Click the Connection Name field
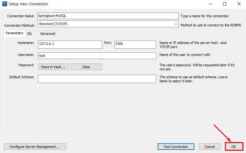This screenshot has height=153, width=246. click(108, 16)
